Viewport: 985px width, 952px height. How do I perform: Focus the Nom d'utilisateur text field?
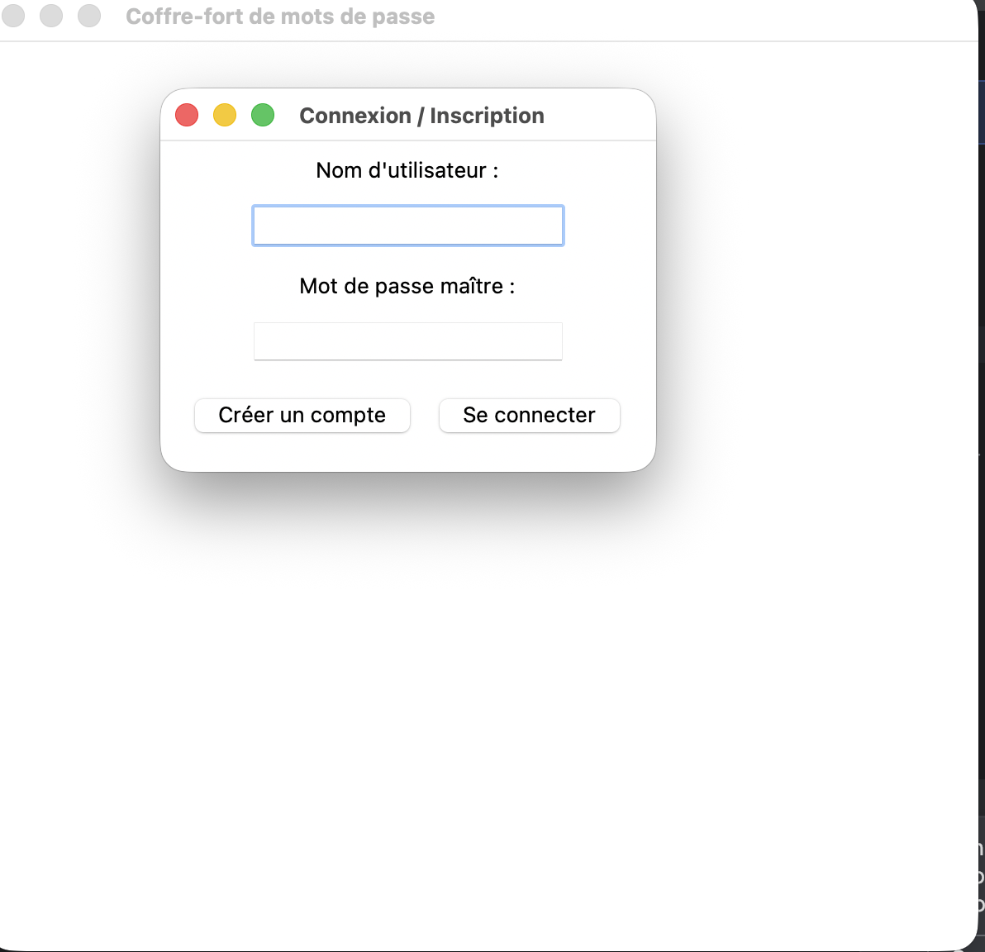coord(408,226)
